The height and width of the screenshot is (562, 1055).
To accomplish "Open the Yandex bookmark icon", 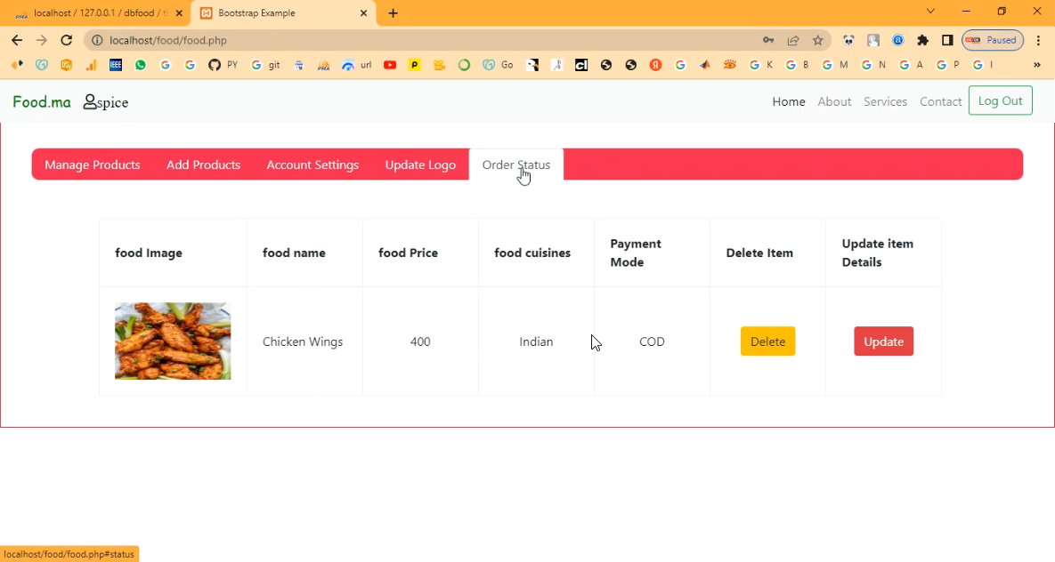I will point(655,65).
